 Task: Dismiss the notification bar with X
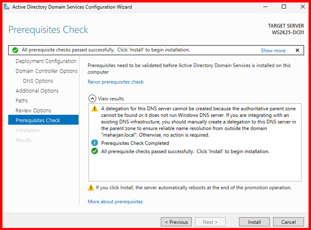click(297, 50)
